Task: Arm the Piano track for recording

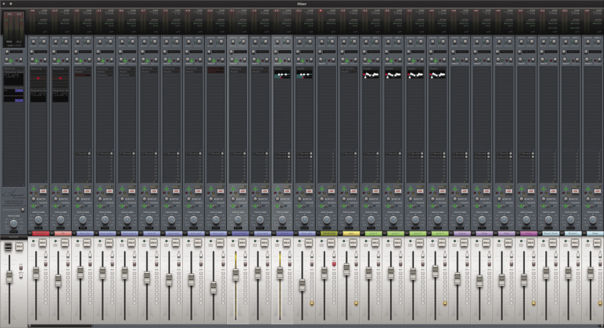Action: [531, 191]
